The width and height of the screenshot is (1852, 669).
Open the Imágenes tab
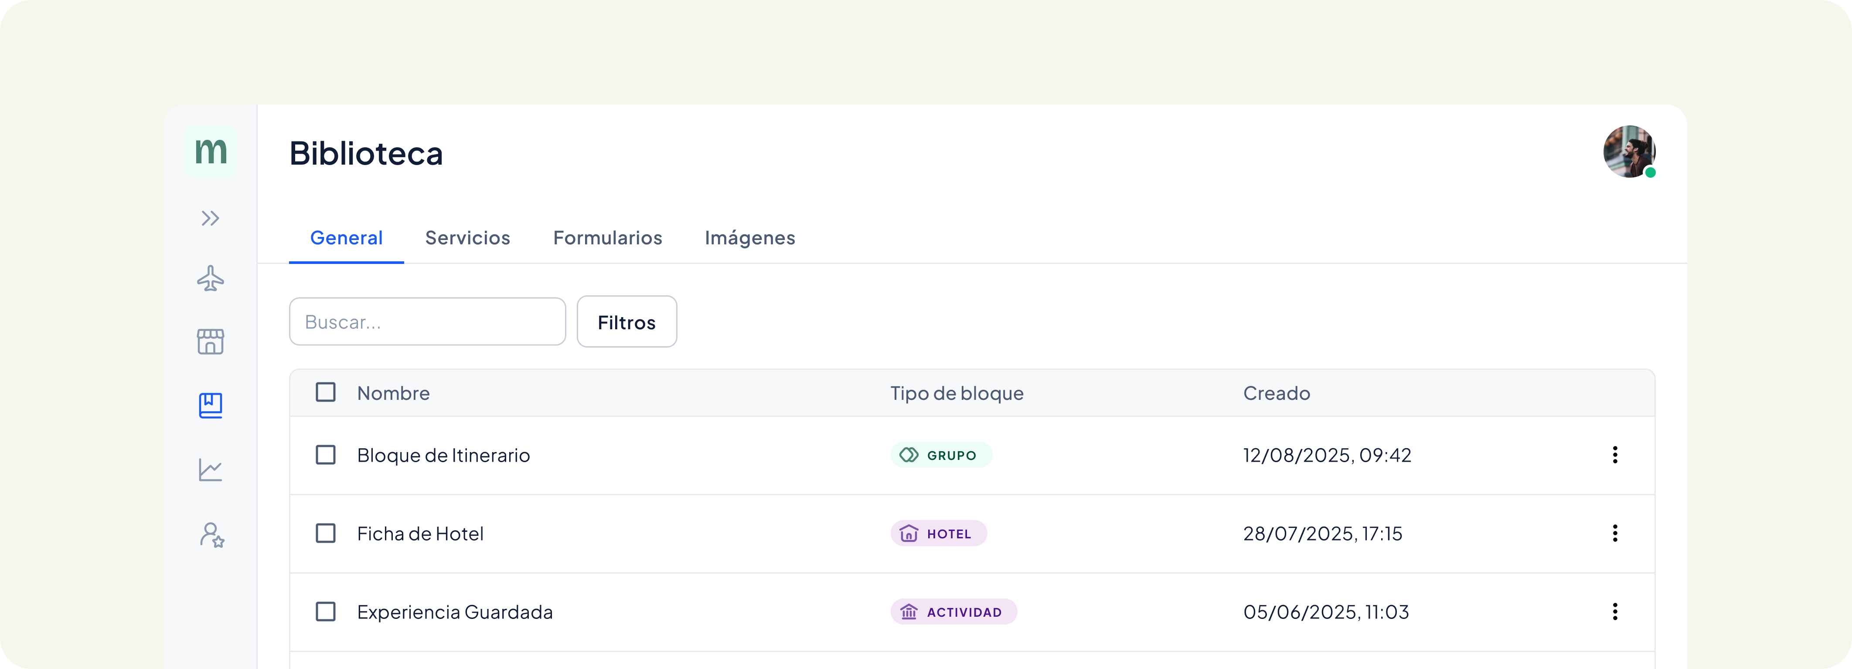750,238
